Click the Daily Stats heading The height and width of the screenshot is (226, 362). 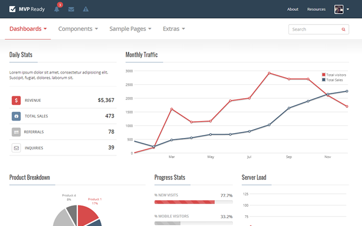click(21, 55)
